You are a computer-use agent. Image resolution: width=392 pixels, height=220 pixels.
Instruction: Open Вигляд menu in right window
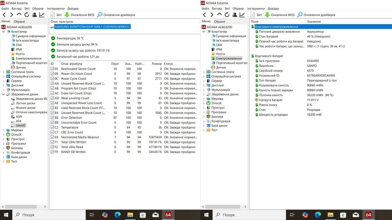click(x=217, y=9)
